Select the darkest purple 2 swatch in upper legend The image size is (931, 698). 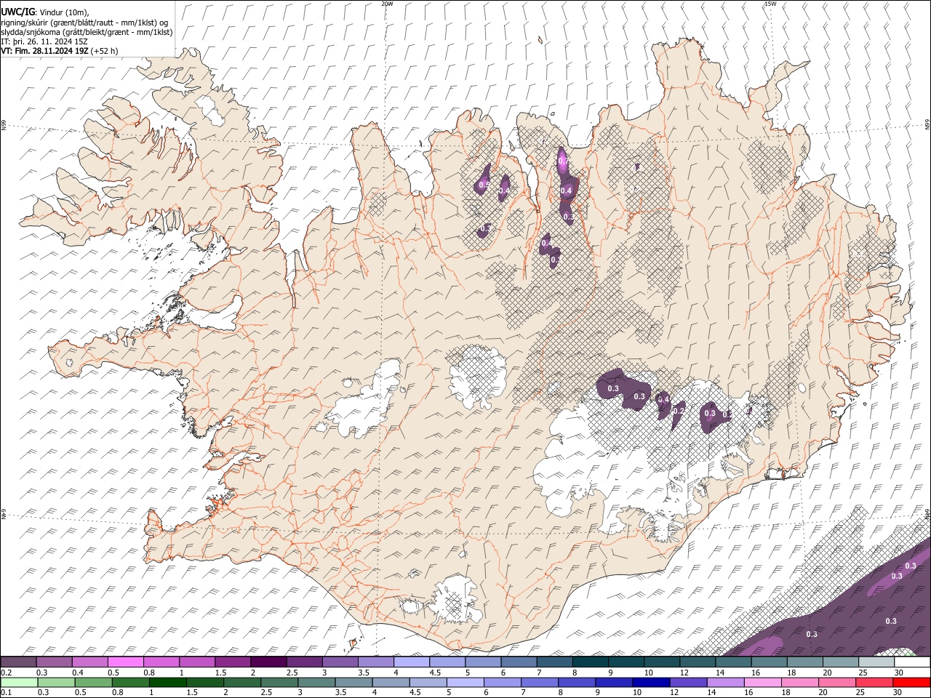point(268,662)
